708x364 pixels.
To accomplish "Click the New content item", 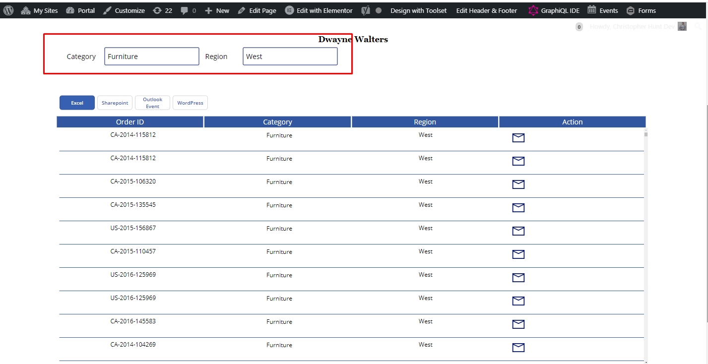I will (217, 10).
